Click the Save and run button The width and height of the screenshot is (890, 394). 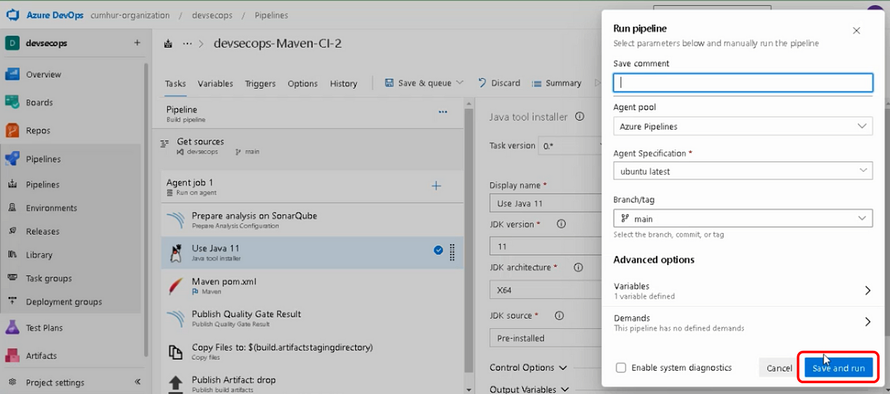tap(839, 368)
